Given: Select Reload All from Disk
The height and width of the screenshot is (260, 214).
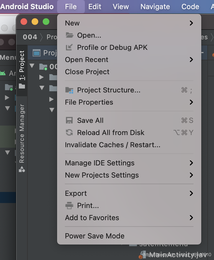Looking at the screenshot, I should (x=129, y=133).
